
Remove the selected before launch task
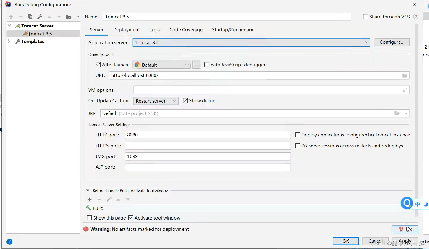coord(99,199)
